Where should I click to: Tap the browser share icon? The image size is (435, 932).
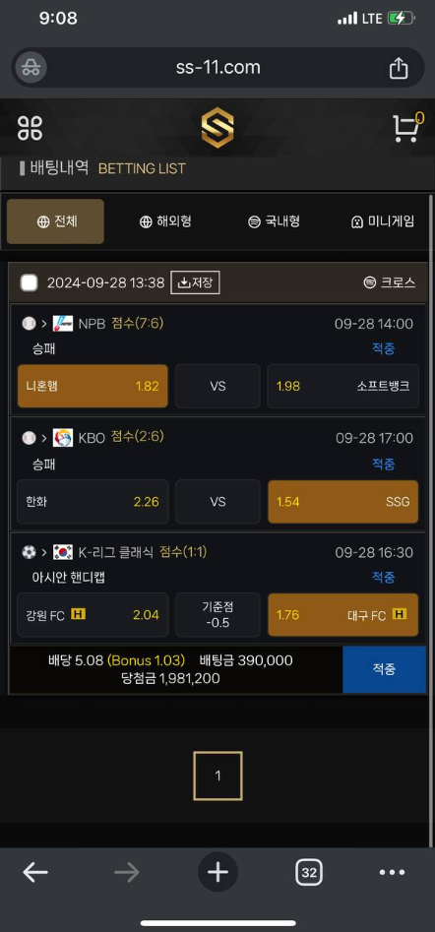[x=399, y=68]
